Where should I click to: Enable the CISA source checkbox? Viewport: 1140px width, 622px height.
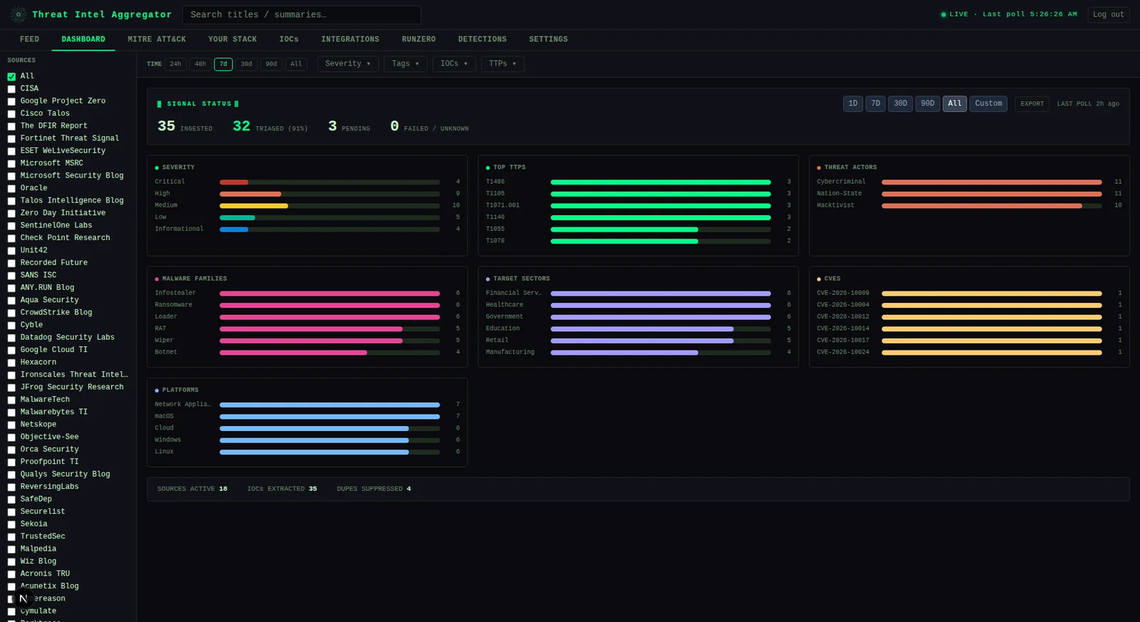point(11,89)
